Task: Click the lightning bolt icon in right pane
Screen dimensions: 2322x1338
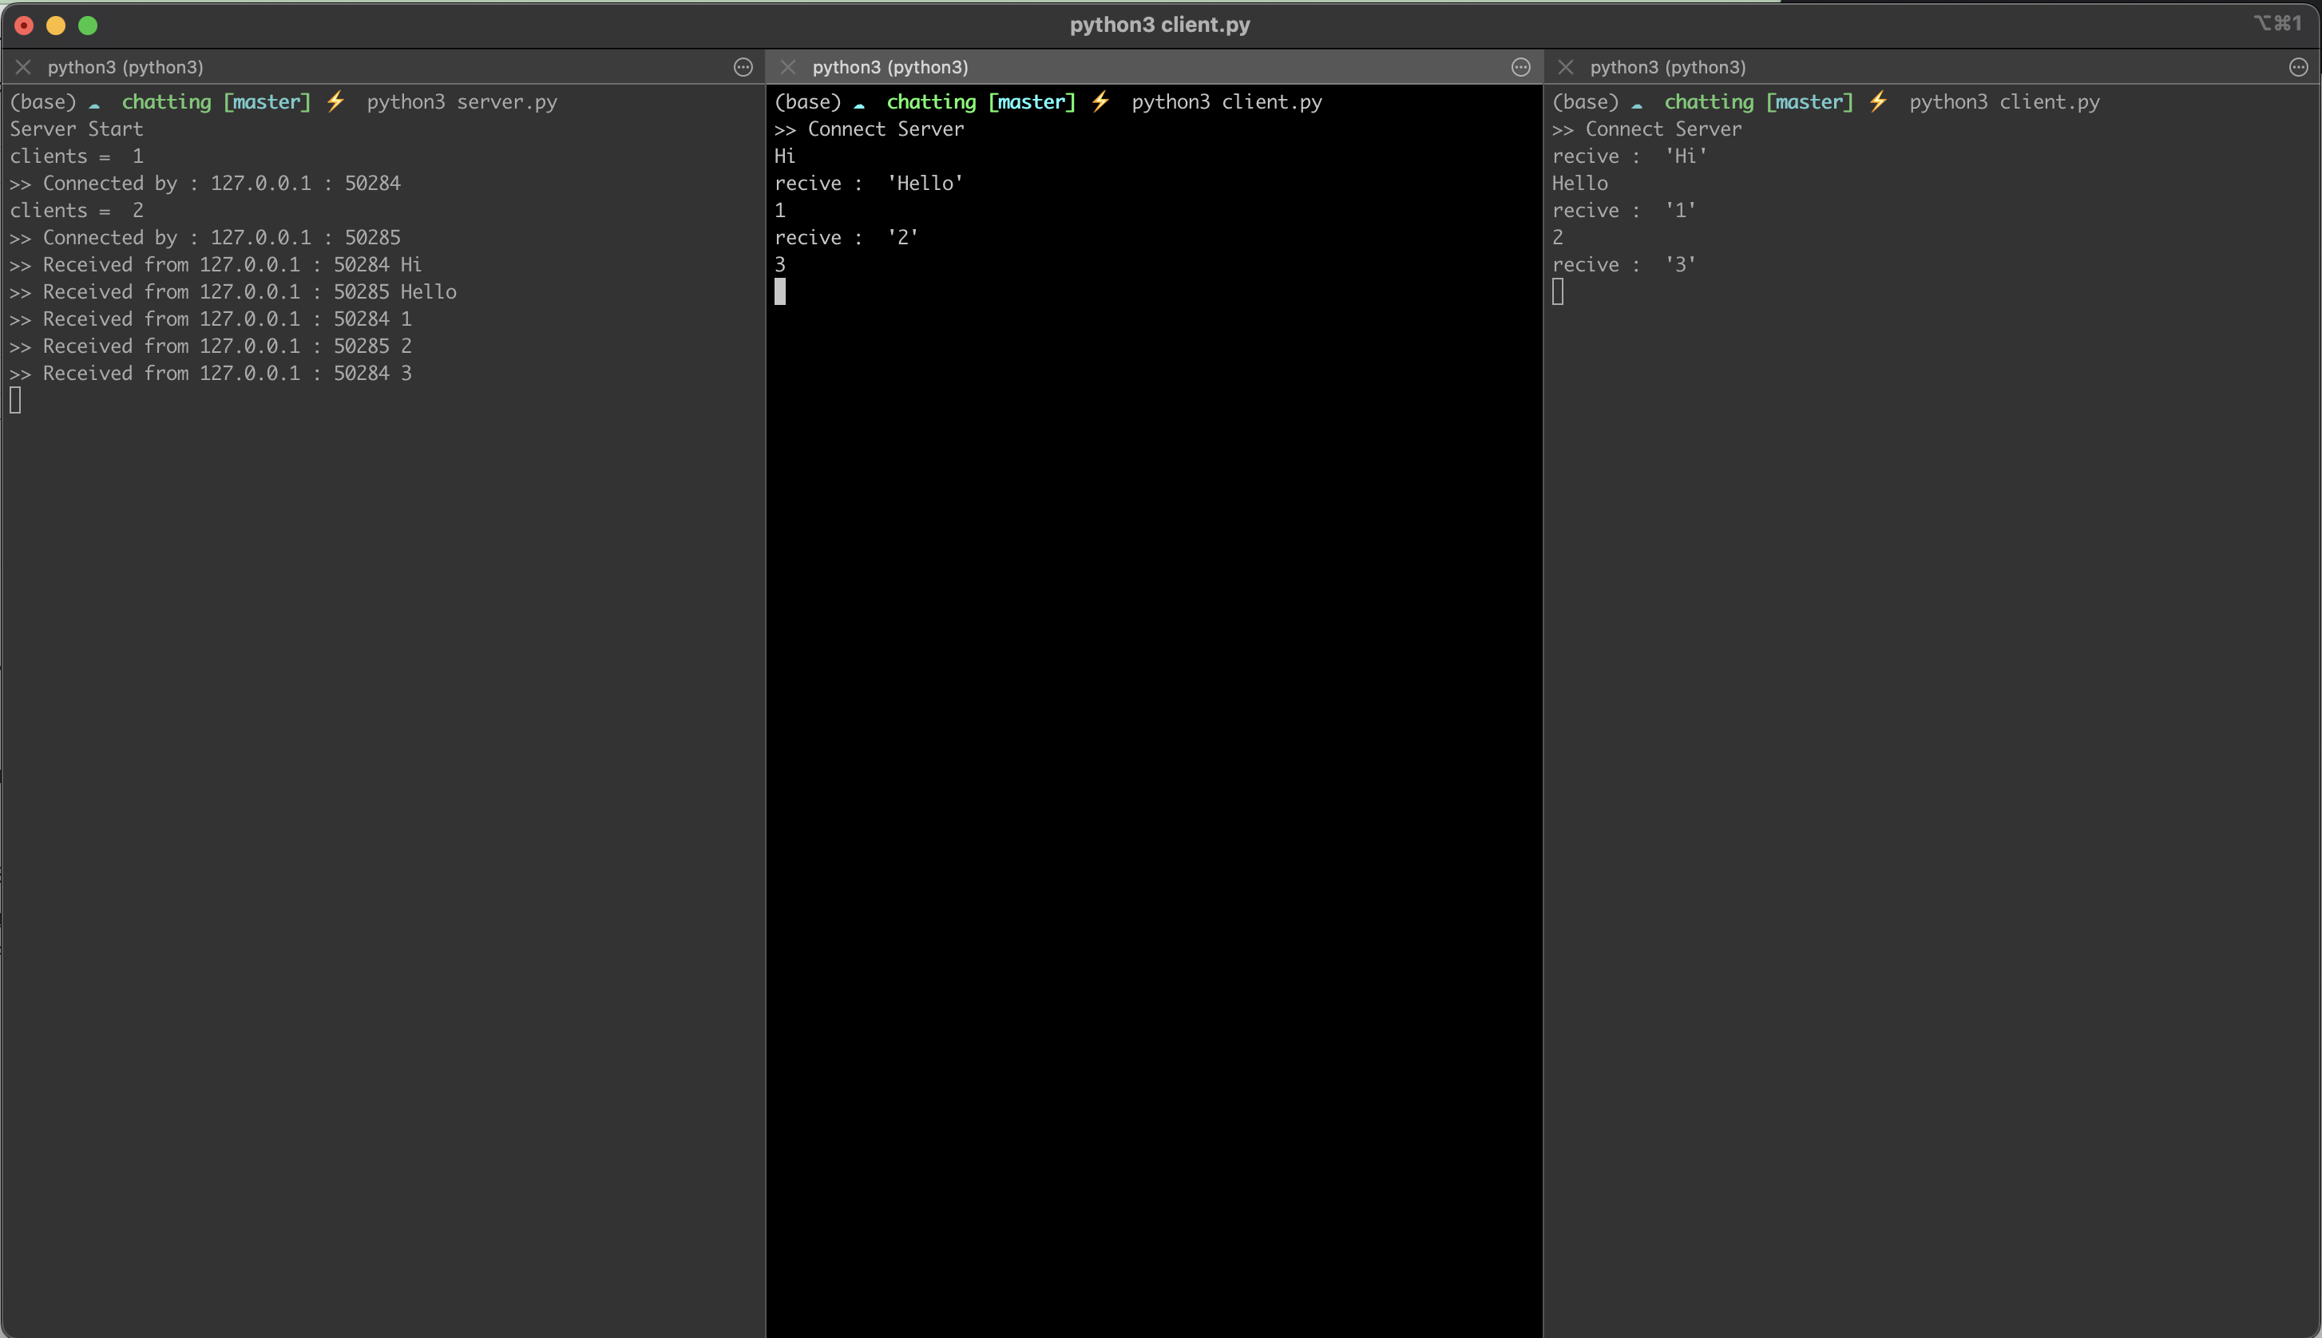Action: coord(1877,101)
